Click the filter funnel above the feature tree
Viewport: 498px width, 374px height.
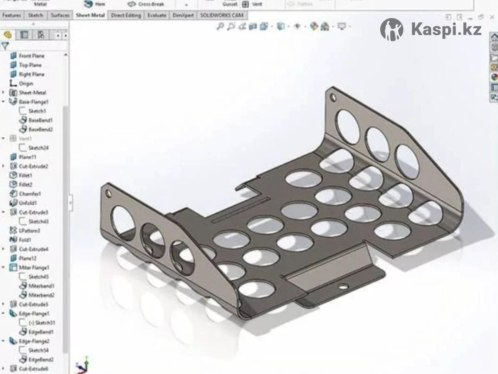[x=5, y=46]
